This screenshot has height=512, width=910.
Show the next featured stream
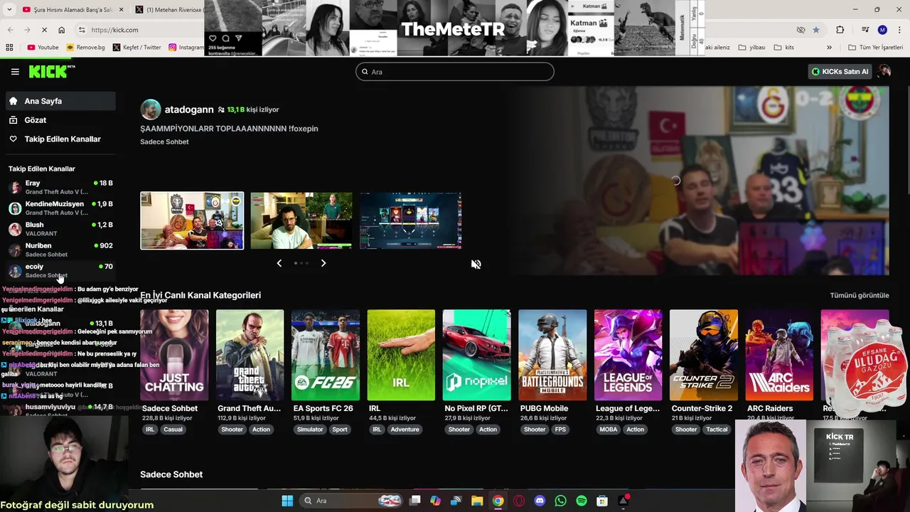pos(323,263)
